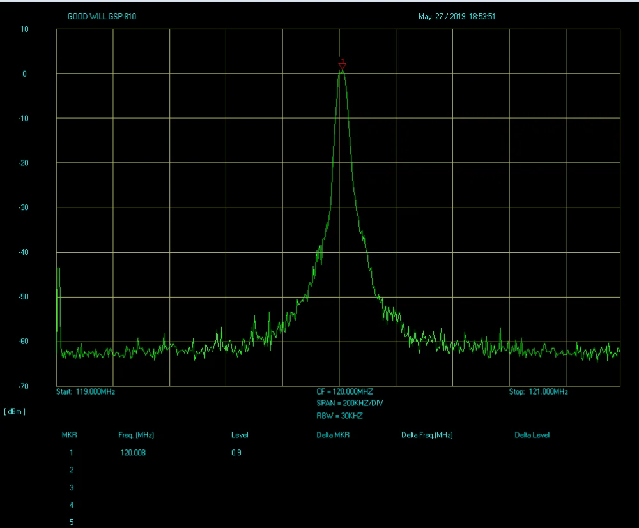The image size is (639, 528).
Task: Click the -70 dBm axis label
Action: point(24,386)
